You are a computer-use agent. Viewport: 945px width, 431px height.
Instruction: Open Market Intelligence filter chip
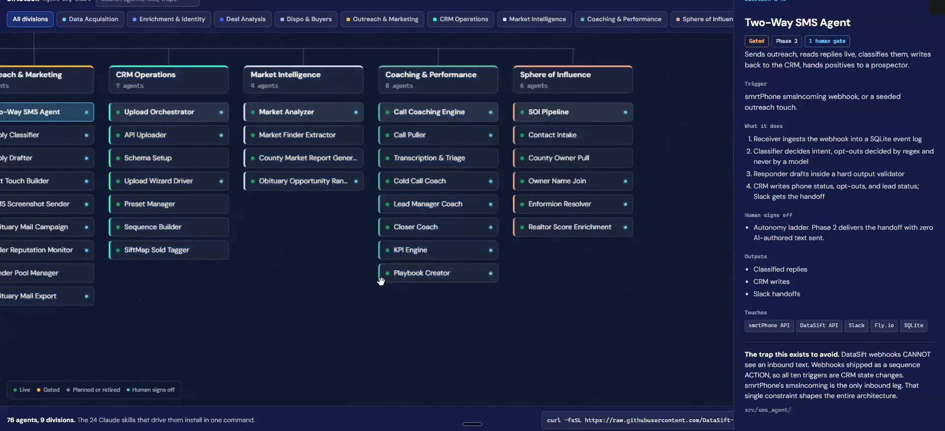pos(534,19)
